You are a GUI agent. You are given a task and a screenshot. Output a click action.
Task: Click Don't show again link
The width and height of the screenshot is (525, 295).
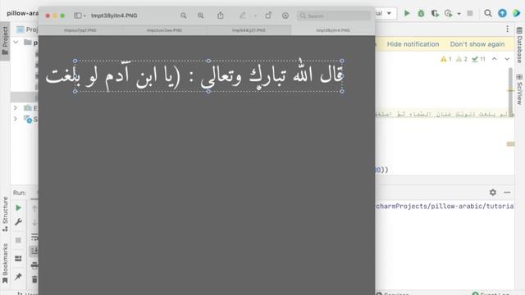[477, 44]
